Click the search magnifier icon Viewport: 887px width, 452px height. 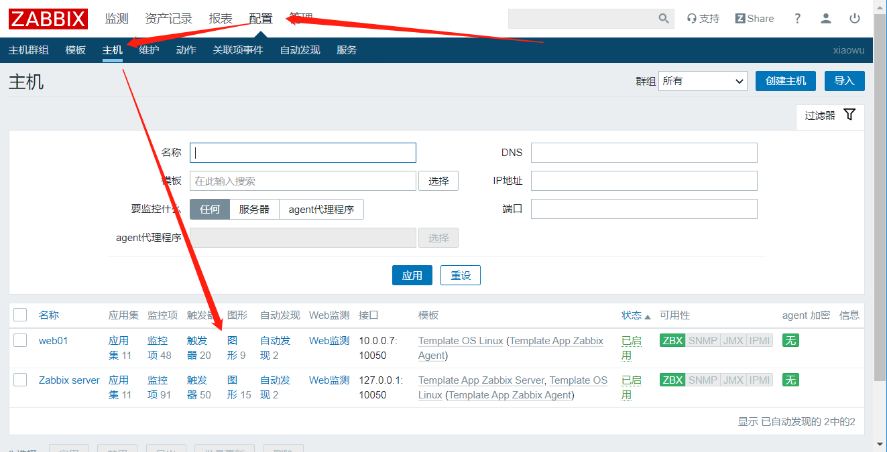(663, 19)
